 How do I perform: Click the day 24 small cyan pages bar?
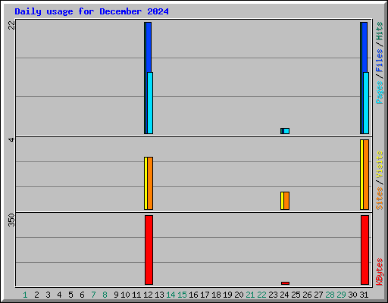(286, 131)
